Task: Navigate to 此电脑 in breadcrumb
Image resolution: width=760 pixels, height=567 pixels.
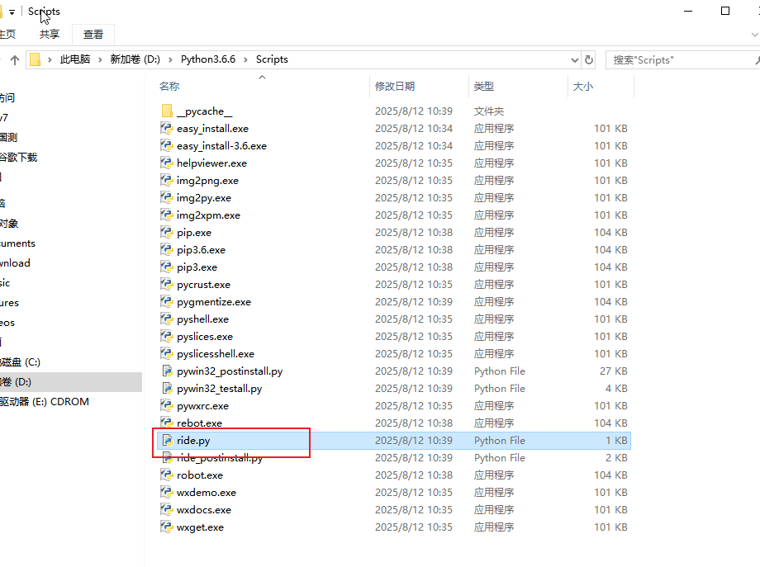Action: click(75, 59)
